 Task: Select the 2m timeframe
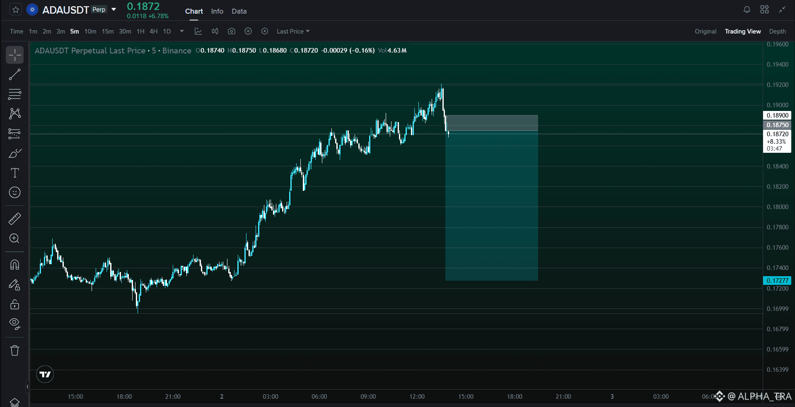pyautogui.click(x=47, y=31)
